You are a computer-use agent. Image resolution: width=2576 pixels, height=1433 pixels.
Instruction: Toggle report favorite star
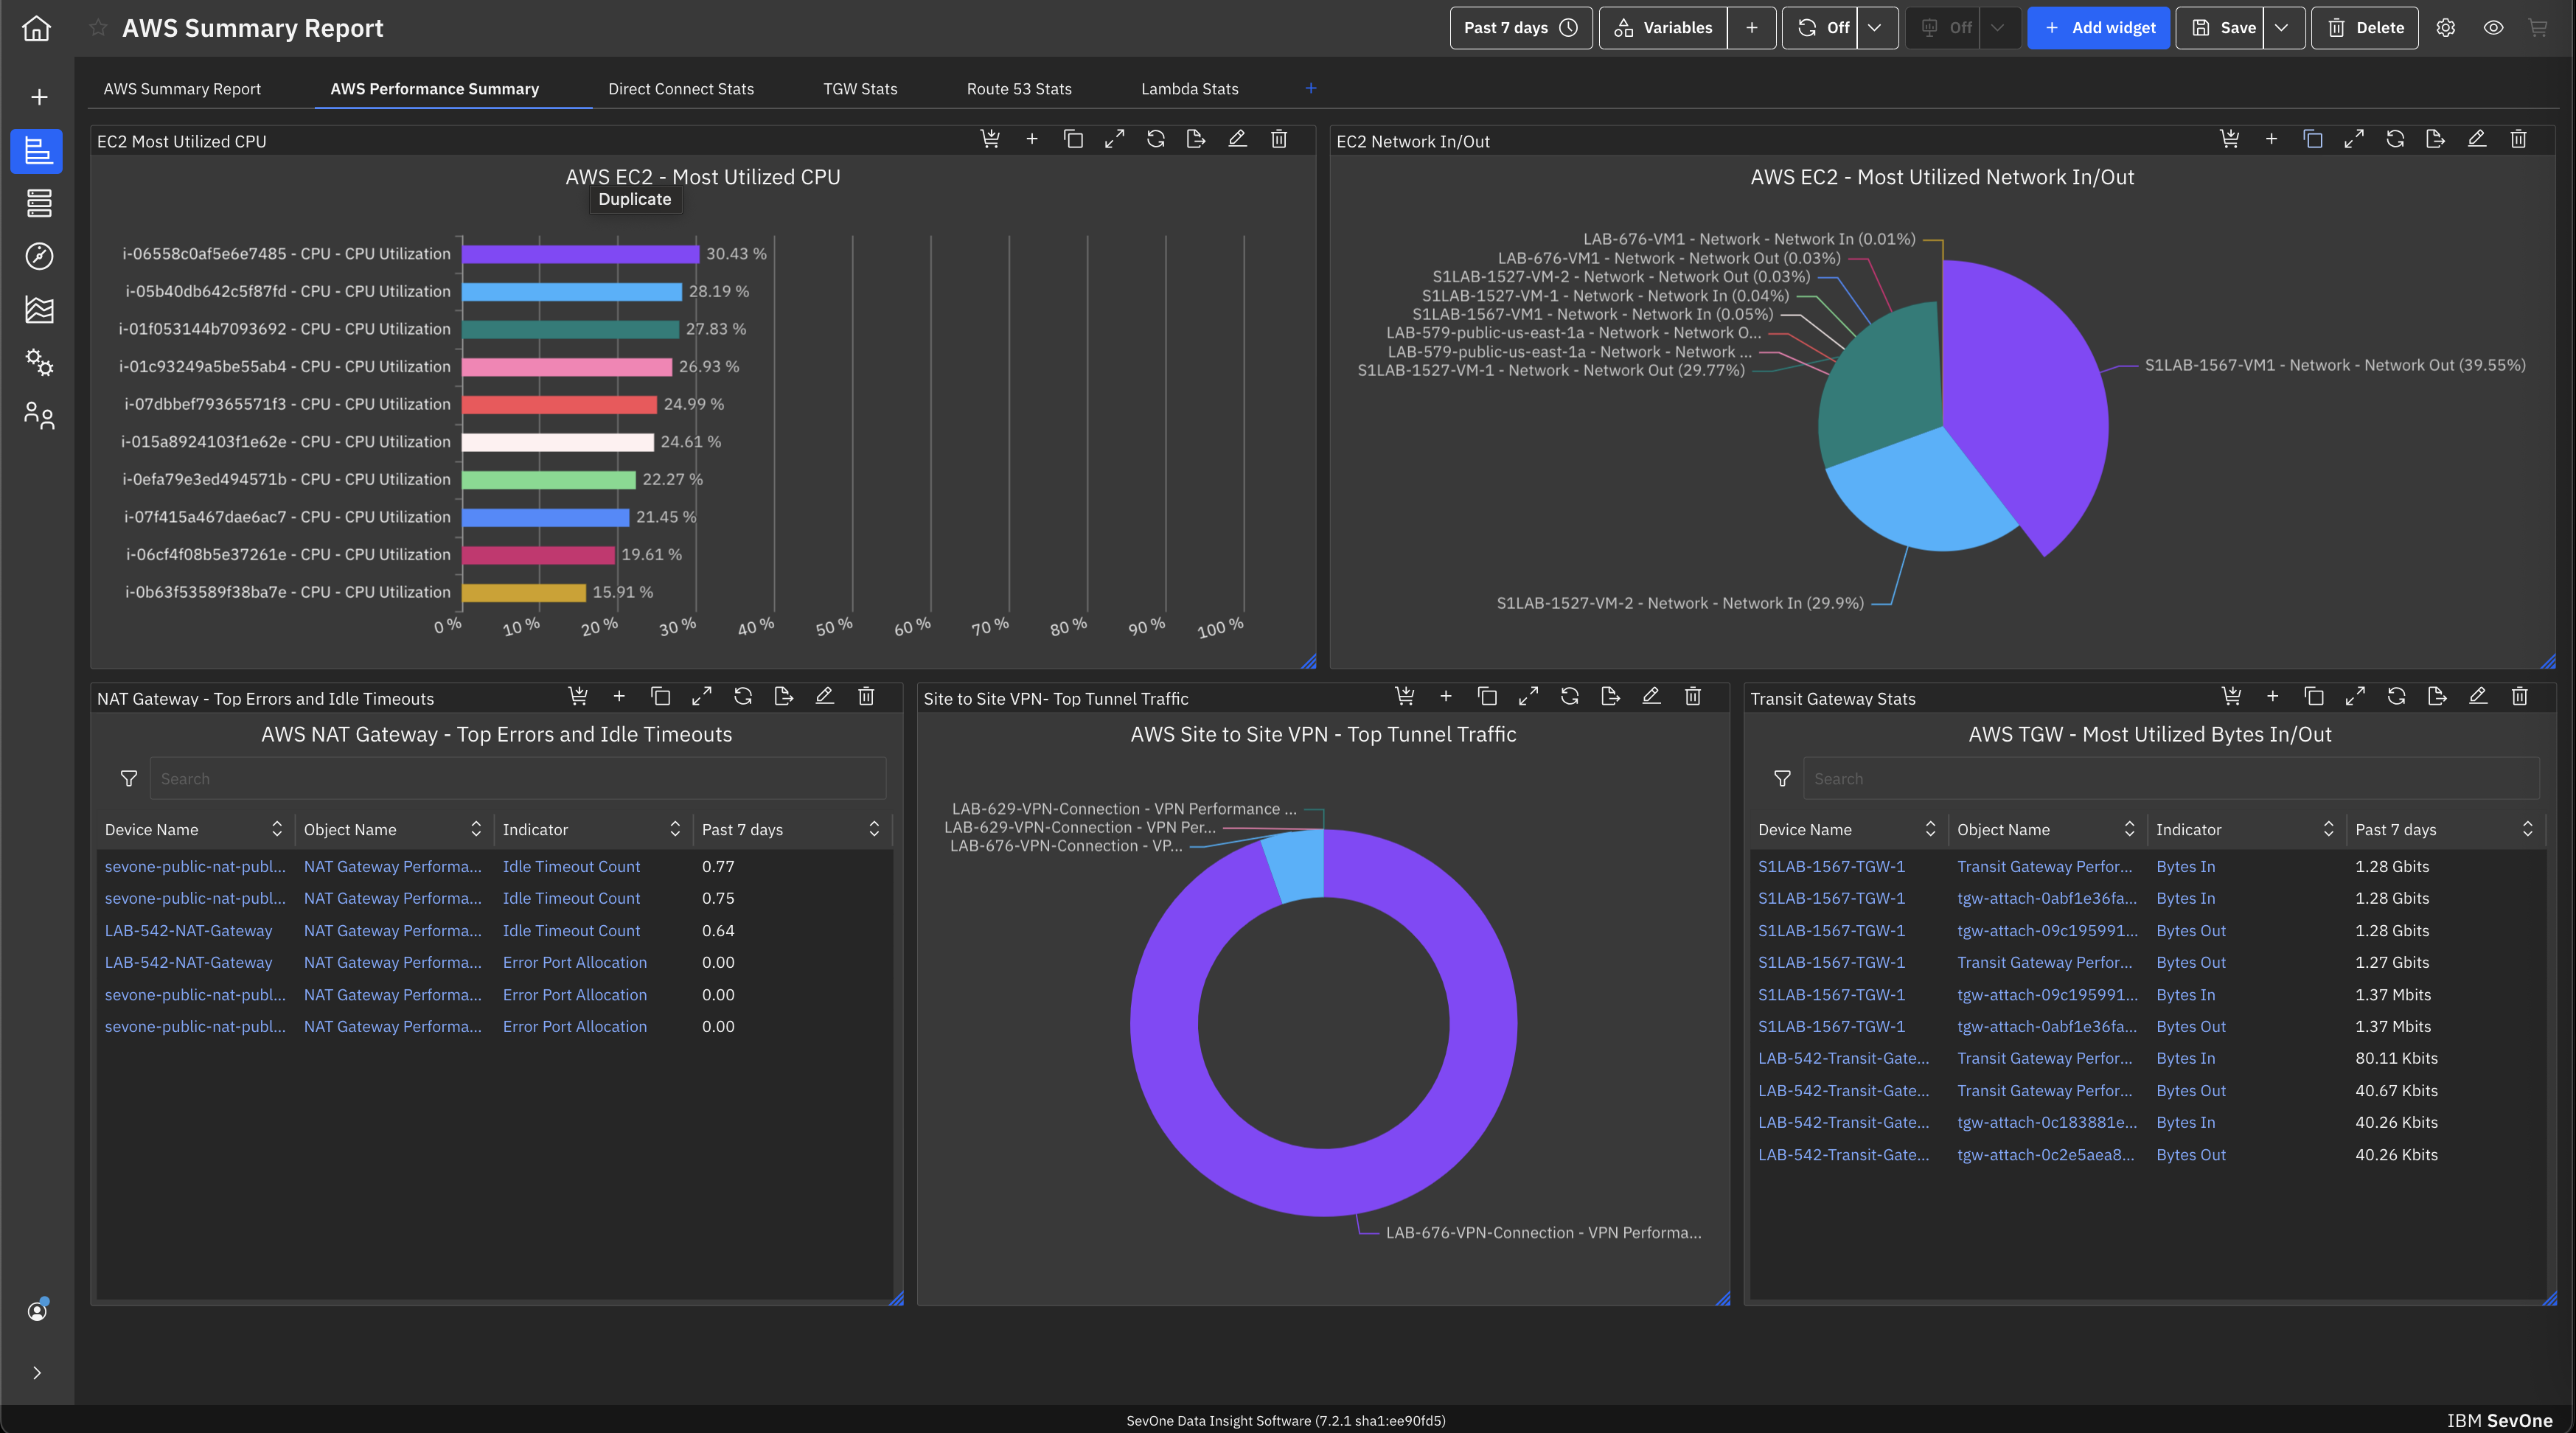pos(98,28)
